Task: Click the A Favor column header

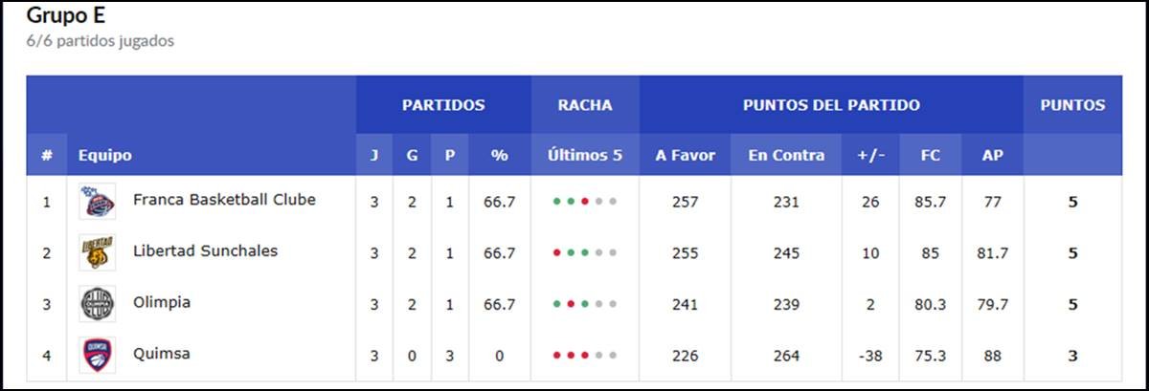Action: [685, 155]
